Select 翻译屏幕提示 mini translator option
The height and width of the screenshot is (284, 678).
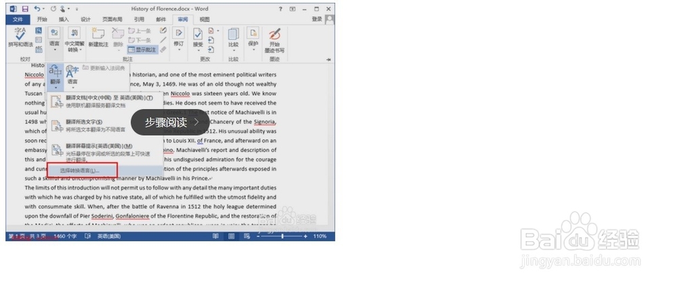point(104,153)
